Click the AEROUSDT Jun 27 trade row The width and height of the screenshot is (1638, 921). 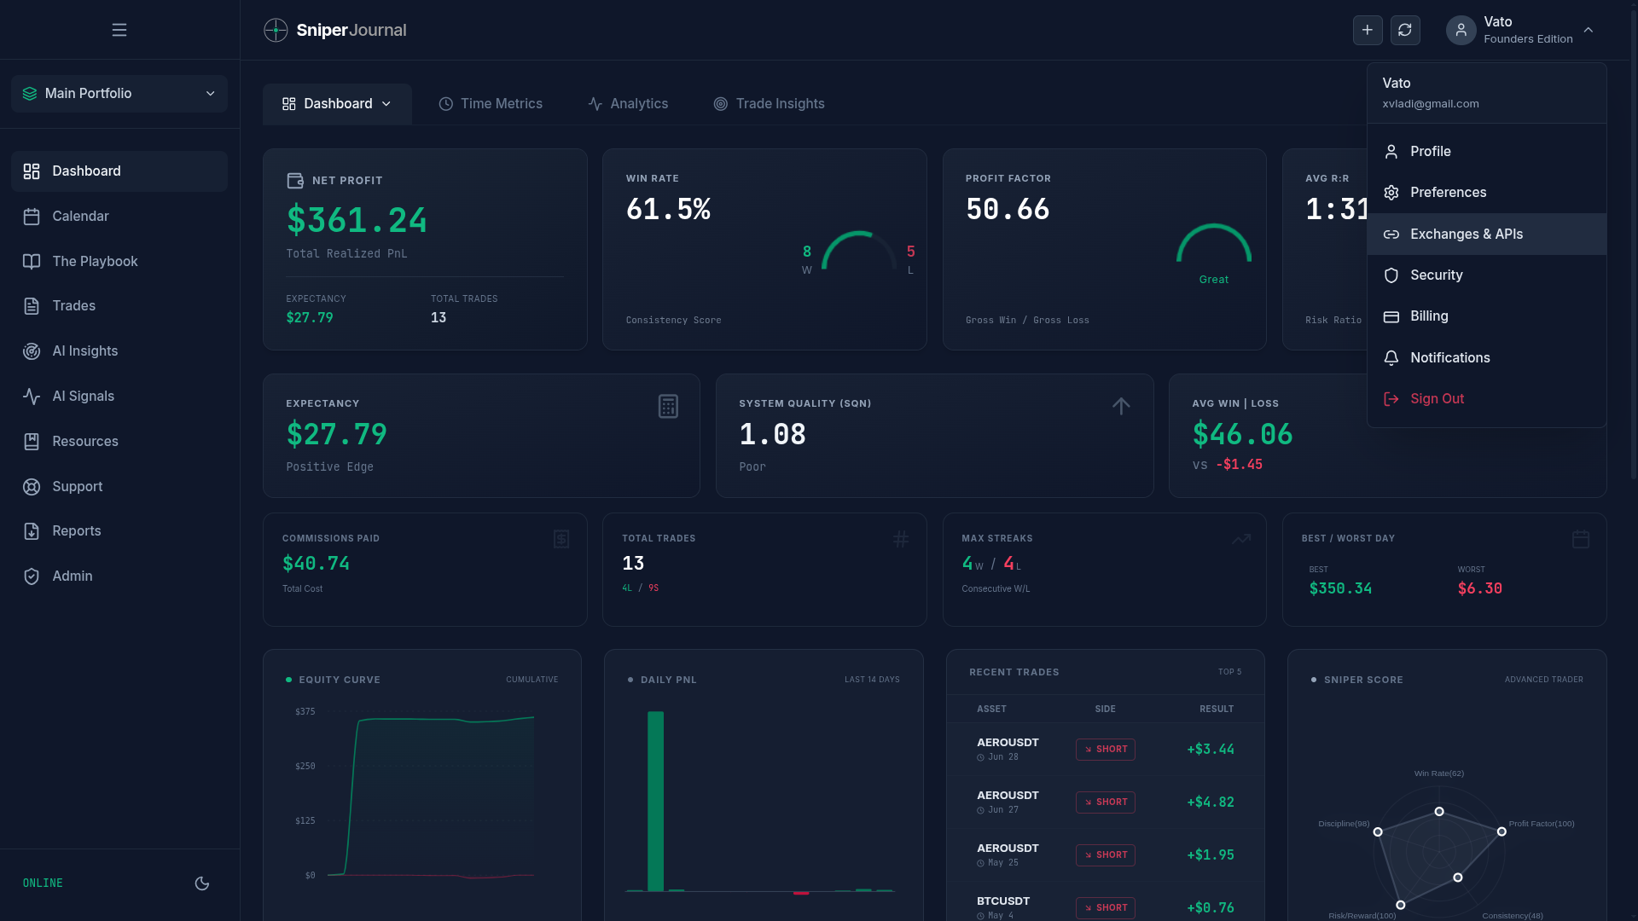(1106, 802)
